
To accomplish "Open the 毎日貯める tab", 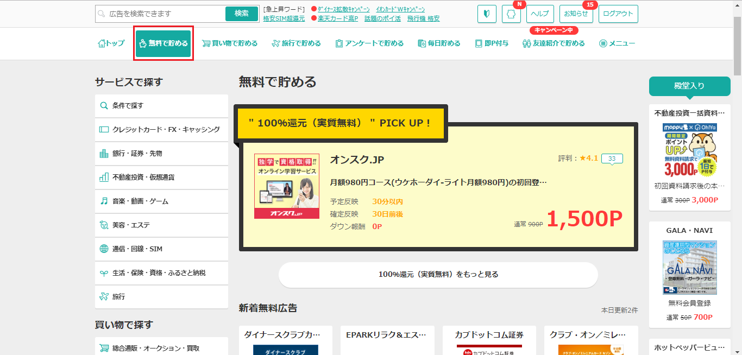I will (x=439, y=43).
